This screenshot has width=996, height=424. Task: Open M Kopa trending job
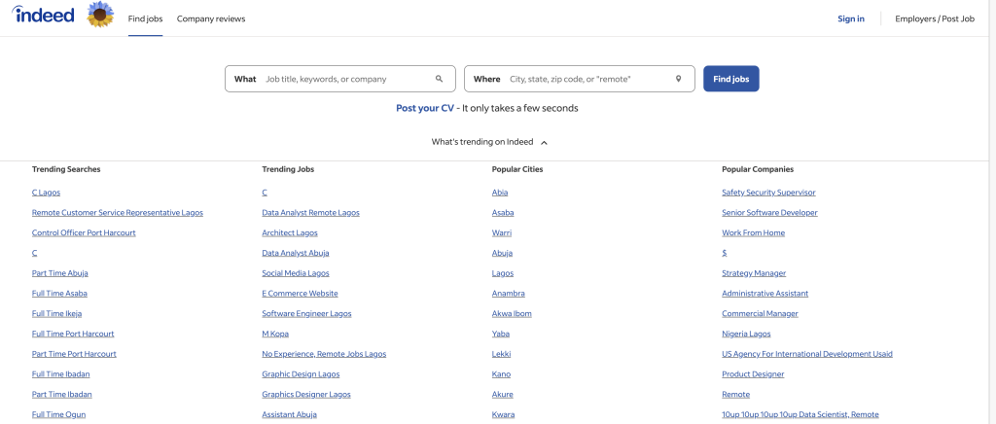tap(275, 334)
